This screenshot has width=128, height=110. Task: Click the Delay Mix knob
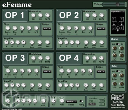[122, 75]
